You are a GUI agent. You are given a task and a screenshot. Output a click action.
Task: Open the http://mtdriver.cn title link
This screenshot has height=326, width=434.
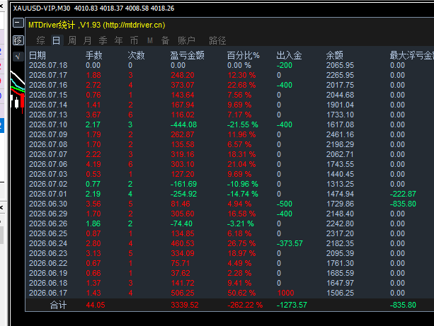(134, 25)
